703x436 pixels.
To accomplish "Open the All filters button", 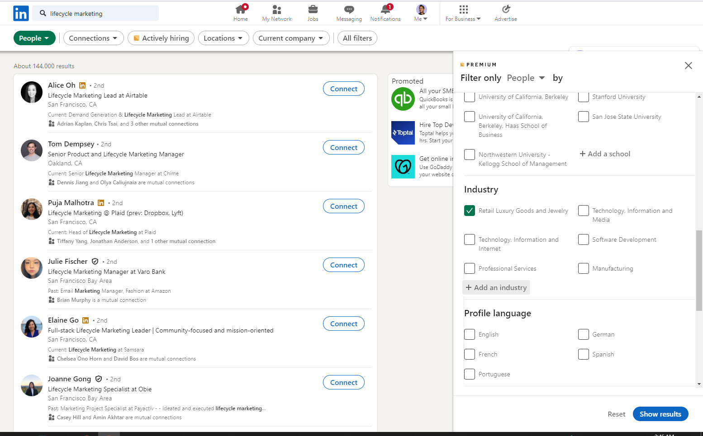I will 357,38.
